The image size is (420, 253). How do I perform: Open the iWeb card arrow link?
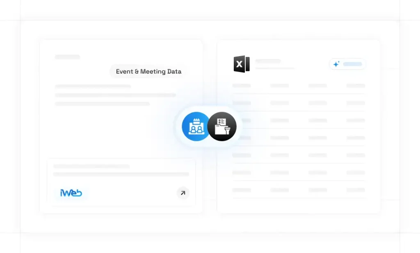183,193
